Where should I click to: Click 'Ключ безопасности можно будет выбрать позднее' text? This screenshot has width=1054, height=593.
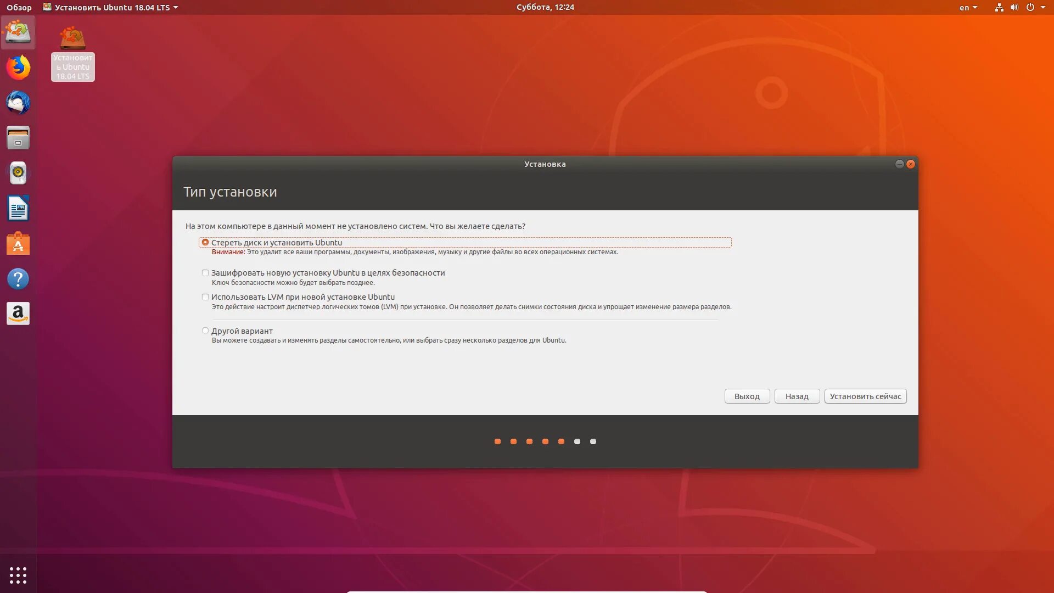pos(293,283)
